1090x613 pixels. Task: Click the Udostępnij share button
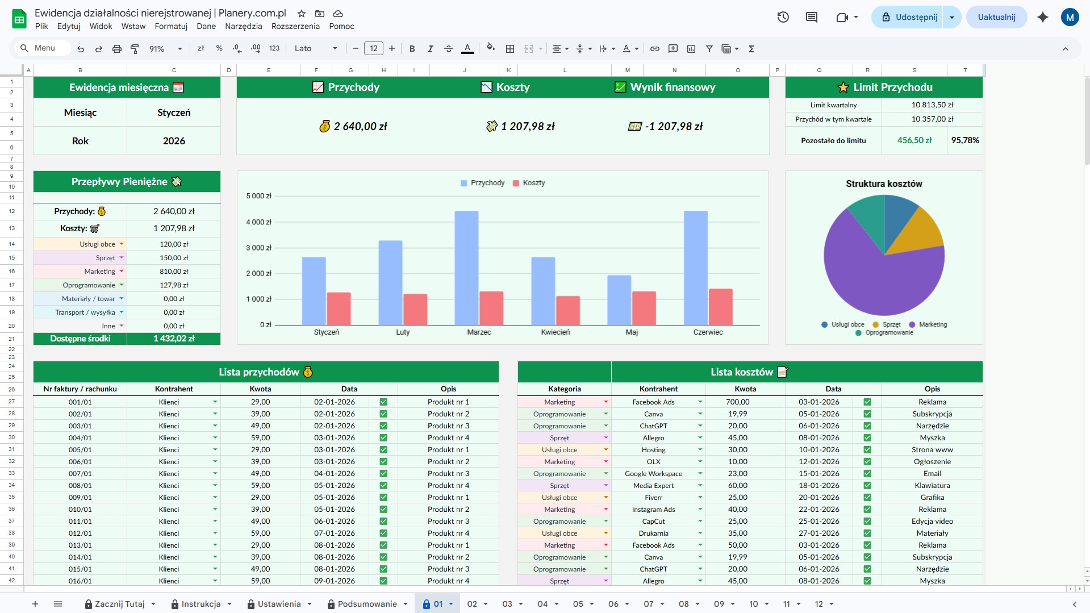coord(909,17)
